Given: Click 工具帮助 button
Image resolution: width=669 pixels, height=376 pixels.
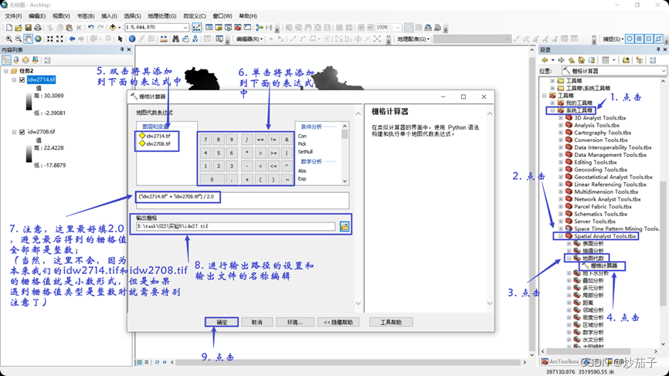Looking at the screenshot, I should coord(391,322).
